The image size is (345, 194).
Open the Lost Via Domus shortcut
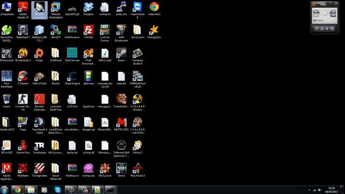(105, 33)
